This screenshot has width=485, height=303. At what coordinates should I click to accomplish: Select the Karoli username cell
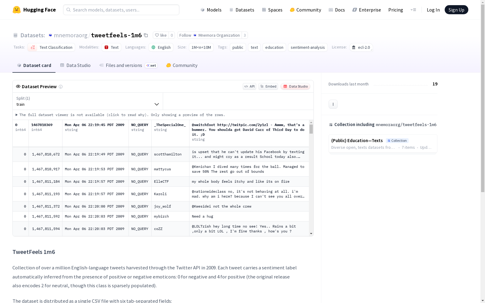coord(170,194)
